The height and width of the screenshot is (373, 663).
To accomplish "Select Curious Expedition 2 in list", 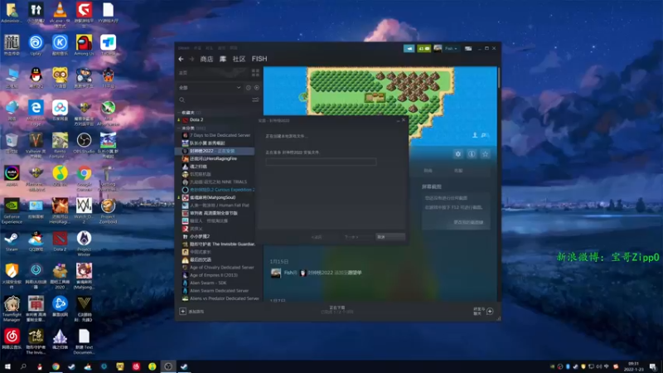I will 222,190.
